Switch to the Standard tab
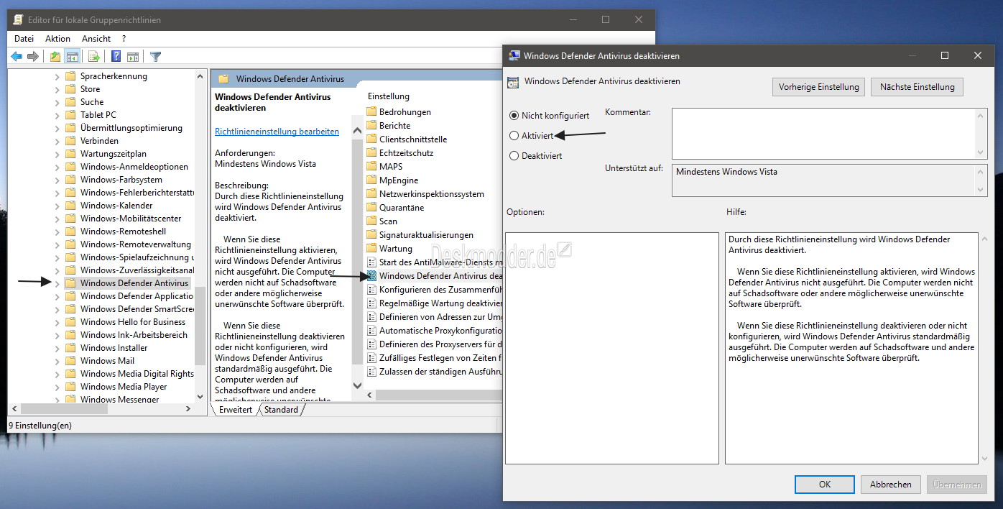Image resolution: width=1003 pixels, height=509 pixels. point(281,410)
